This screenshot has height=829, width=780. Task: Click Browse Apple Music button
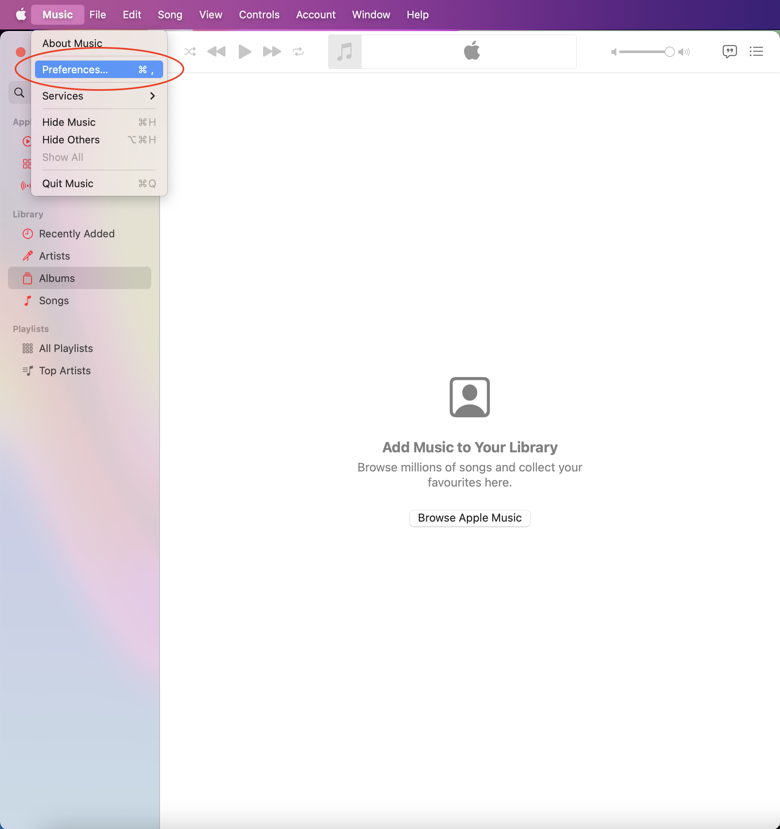(470, 518)
